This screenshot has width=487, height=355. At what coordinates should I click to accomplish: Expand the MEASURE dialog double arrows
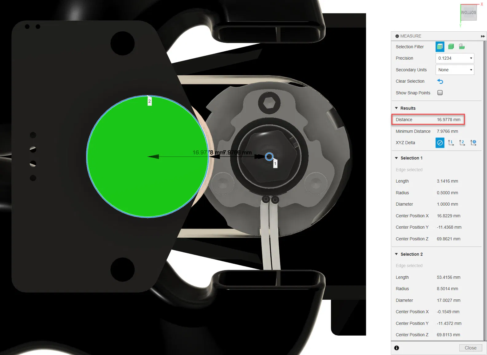(483, 36)
